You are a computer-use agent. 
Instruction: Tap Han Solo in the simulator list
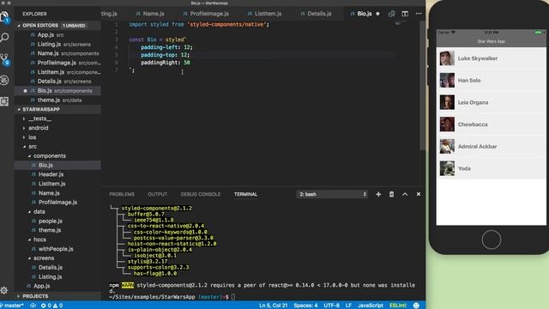[491, 81]
